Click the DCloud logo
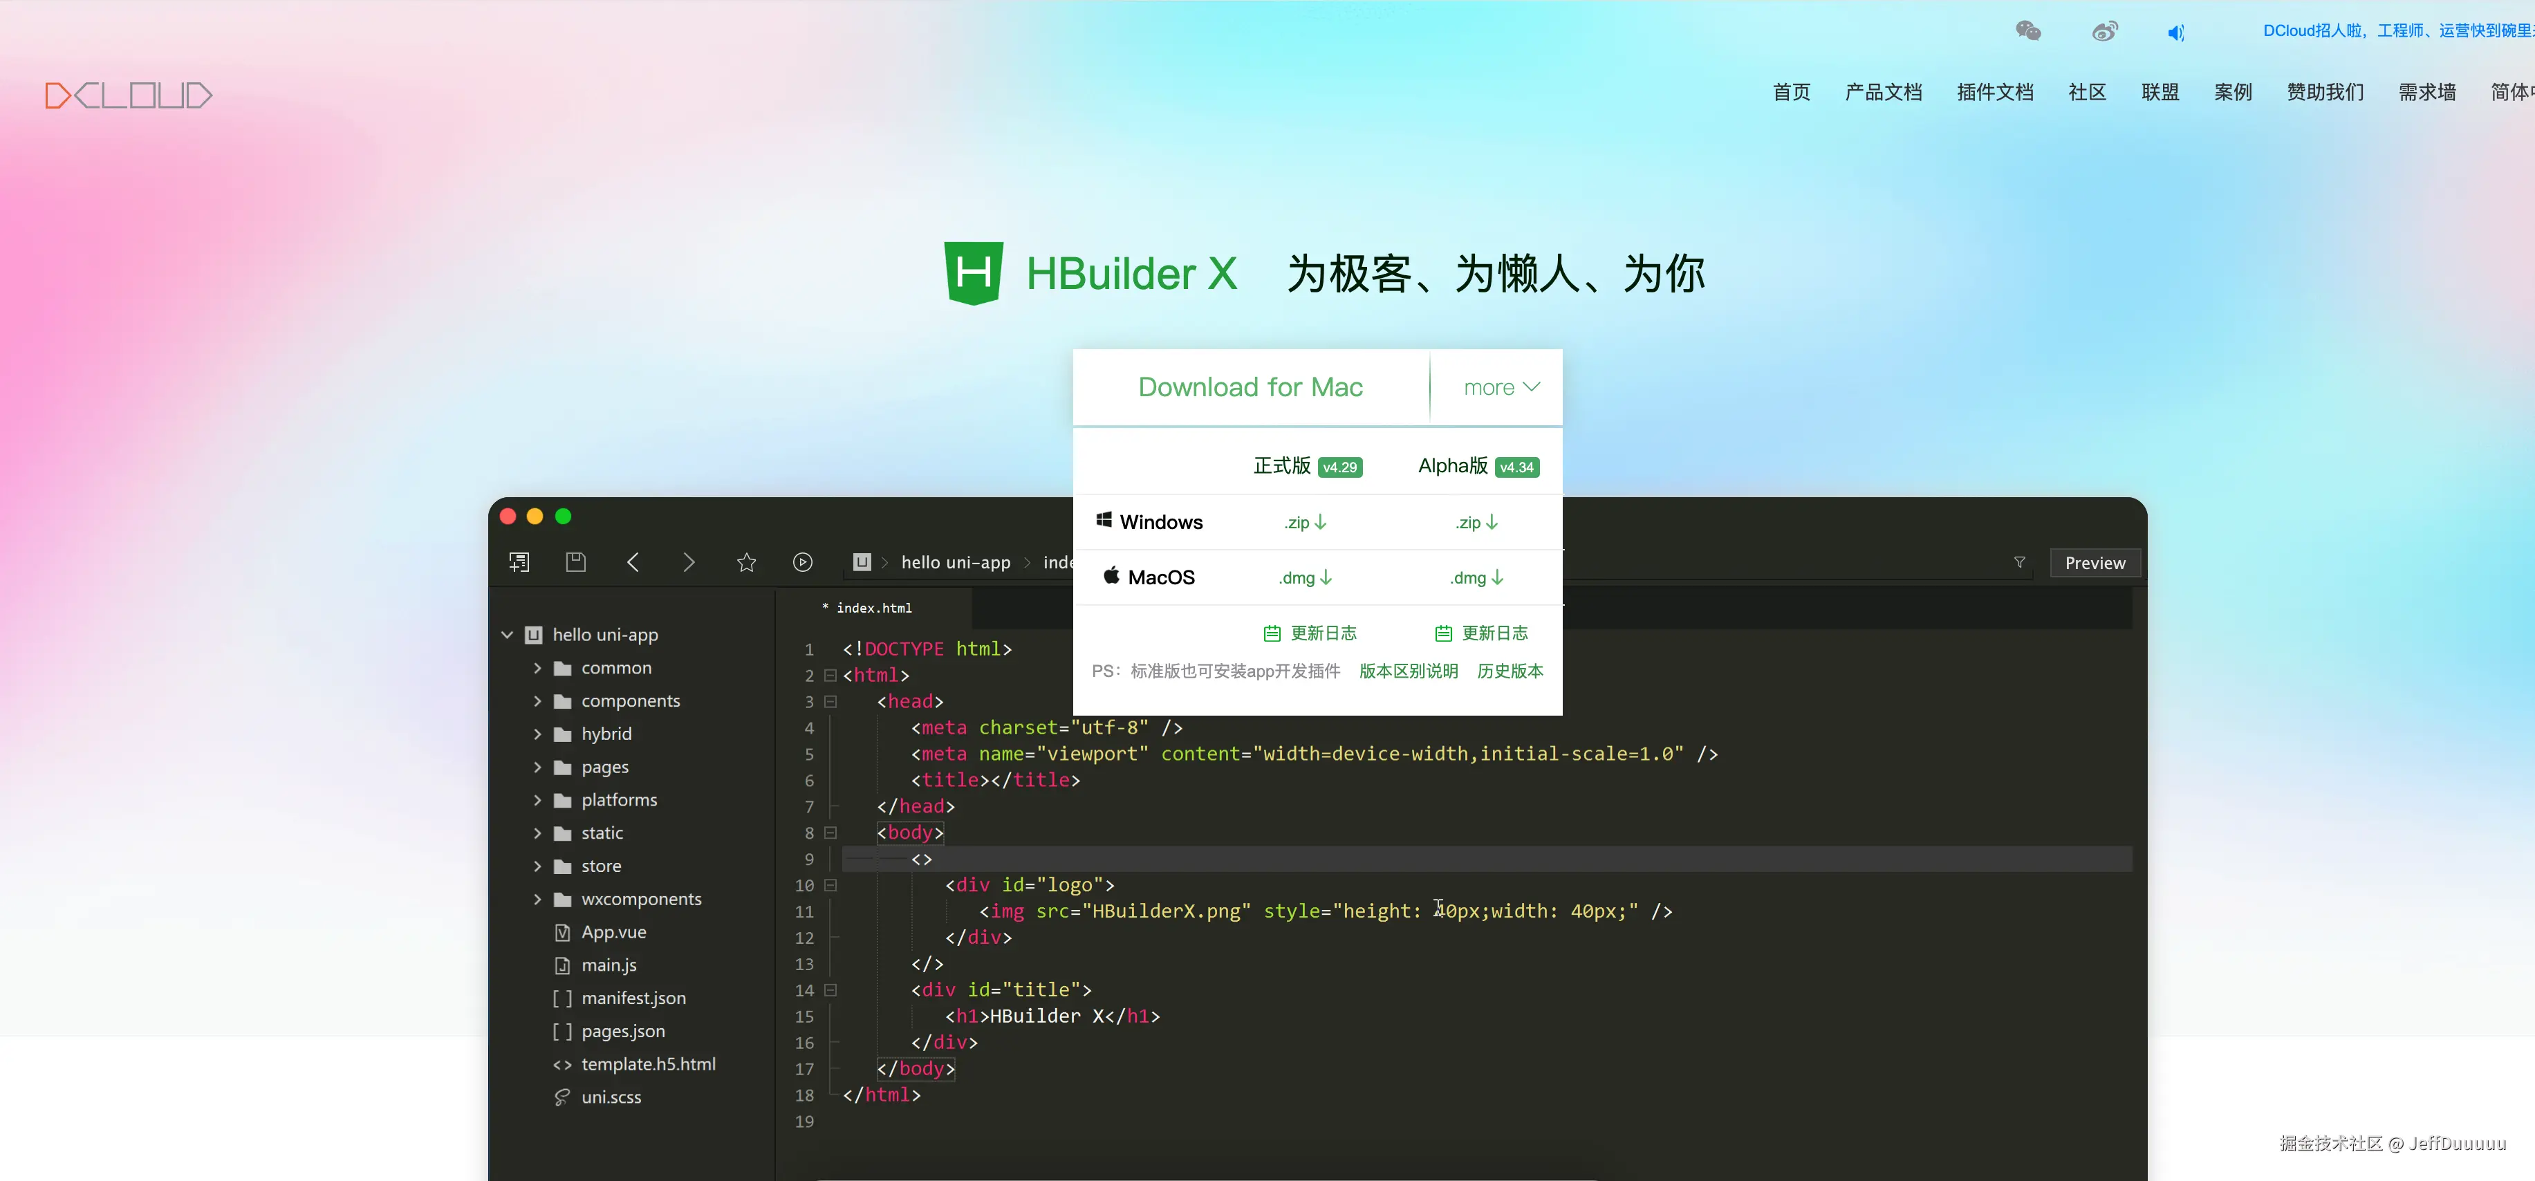 pyautogui.click(x=129, y=95)
